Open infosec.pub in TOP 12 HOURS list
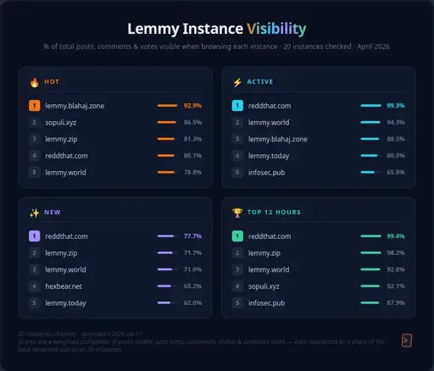 (266, 303)
